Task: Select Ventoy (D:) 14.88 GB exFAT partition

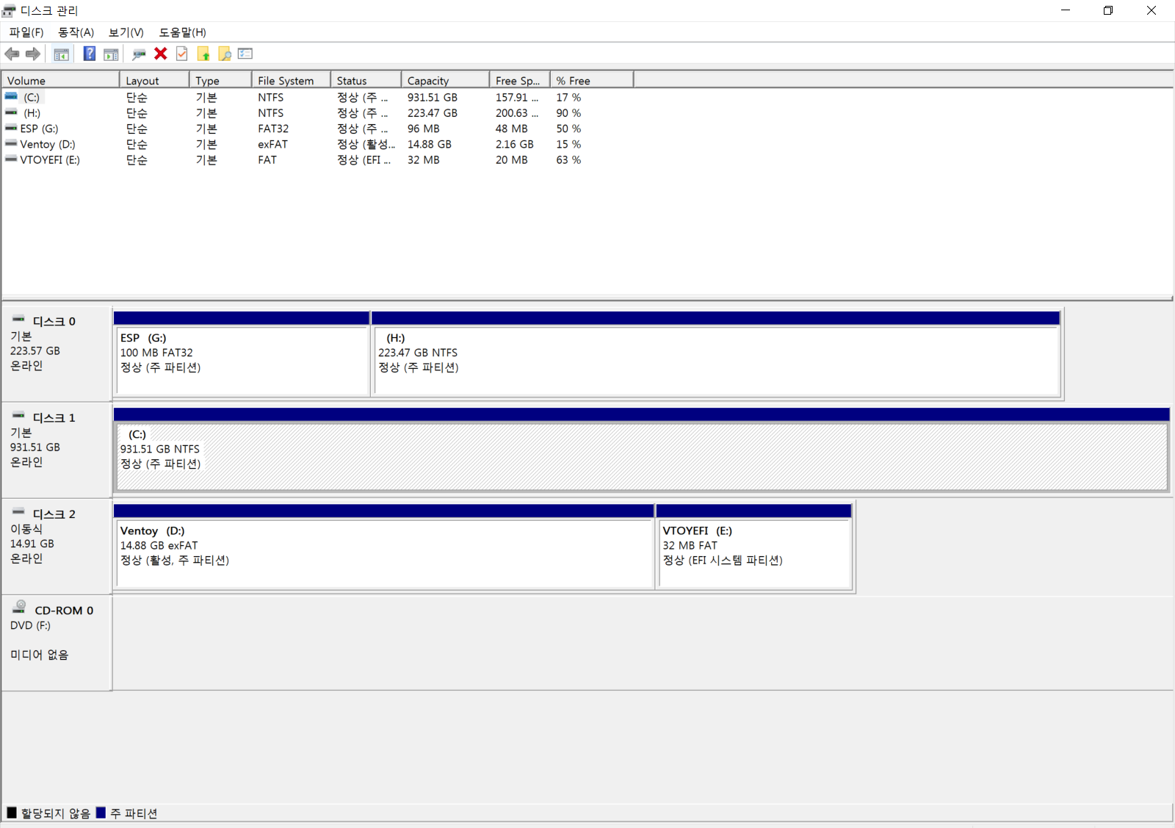Action: (x=383, y=547)
